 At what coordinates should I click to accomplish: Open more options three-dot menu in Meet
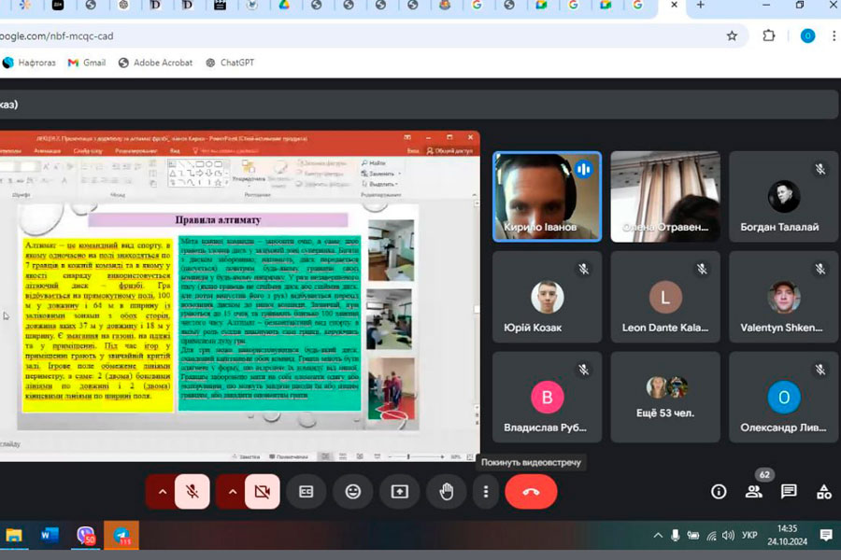pyautogui.click(x=486, y=492)
